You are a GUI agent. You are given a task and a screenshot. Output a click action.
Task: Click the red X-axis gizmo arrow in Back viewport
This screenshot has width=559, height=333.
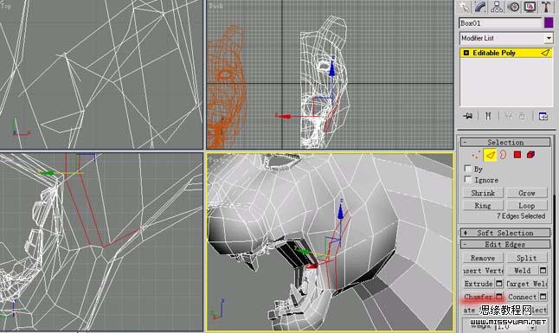coord(284,116)
